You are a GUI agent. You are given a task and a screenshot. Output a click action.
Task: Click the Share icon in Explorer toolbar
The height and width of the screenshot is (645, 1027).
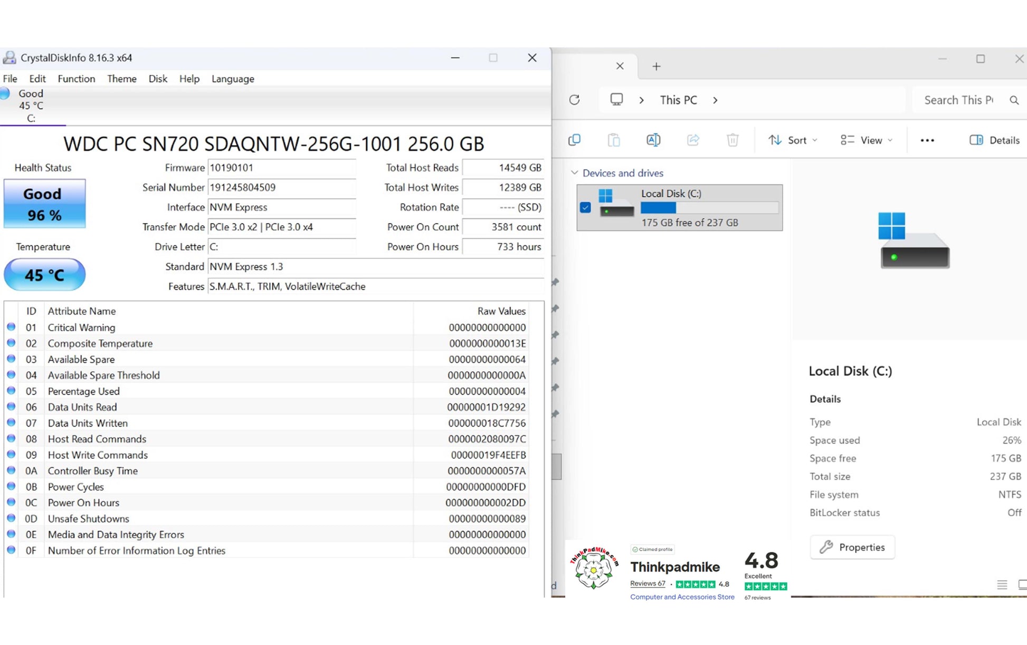click(x=693, y=140)
